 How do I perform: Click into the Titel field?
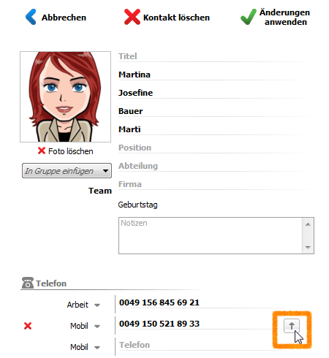coord(214,56)
